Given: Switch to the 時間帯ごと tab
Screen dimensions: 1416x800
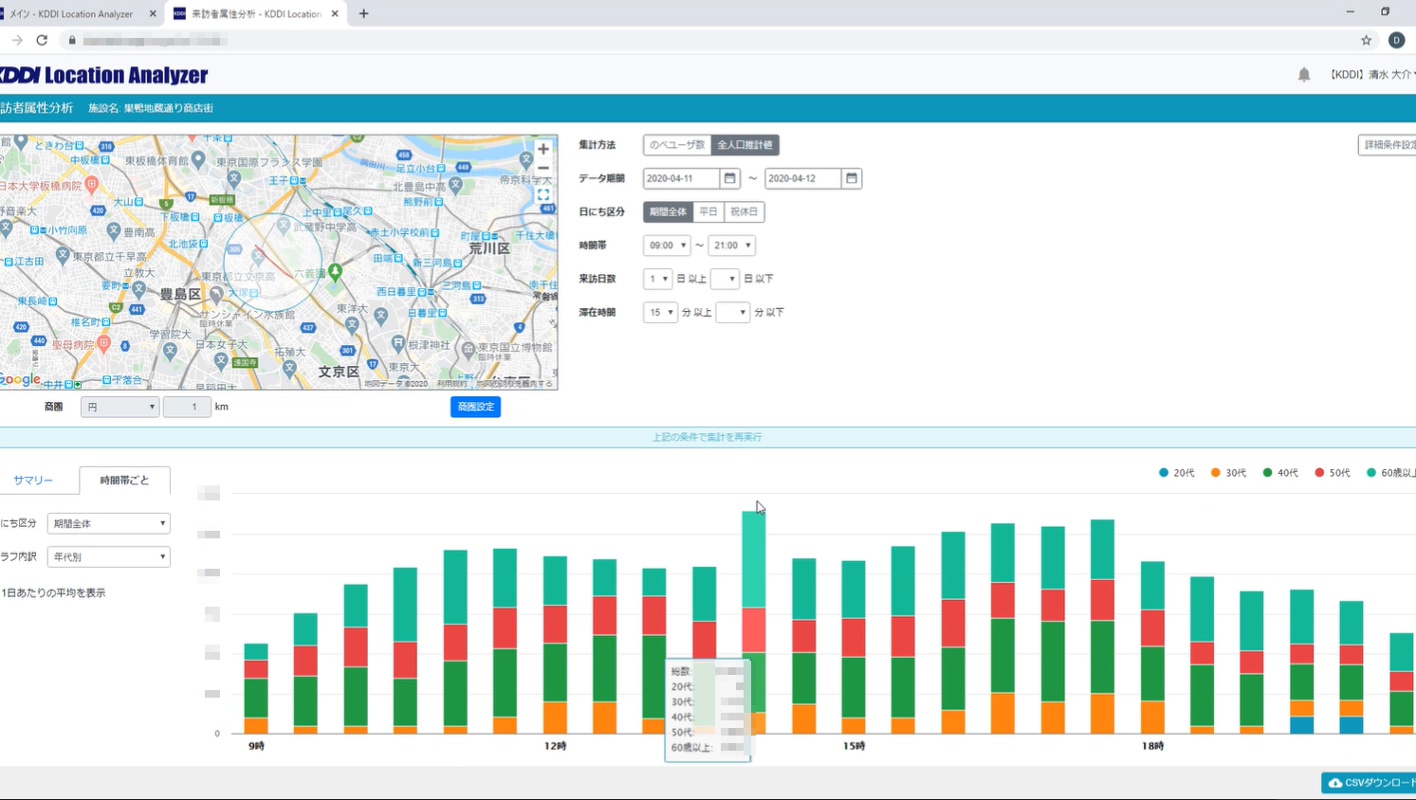Looking at the screenshot, I should [x=124, y=481].
